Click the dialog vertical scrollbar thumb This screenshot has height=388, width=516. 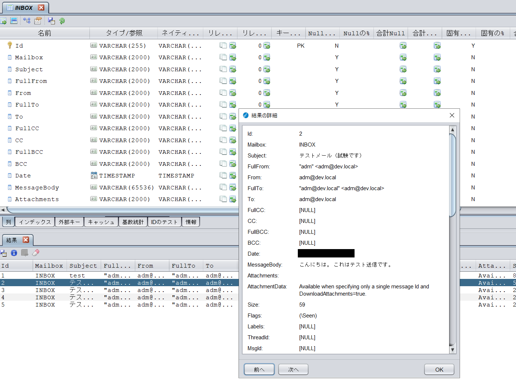[452, 175]
